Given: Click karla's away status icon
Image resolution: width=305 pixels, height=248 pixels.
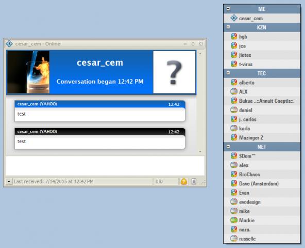Looking at the screenshot, I should tap(233, 128).
